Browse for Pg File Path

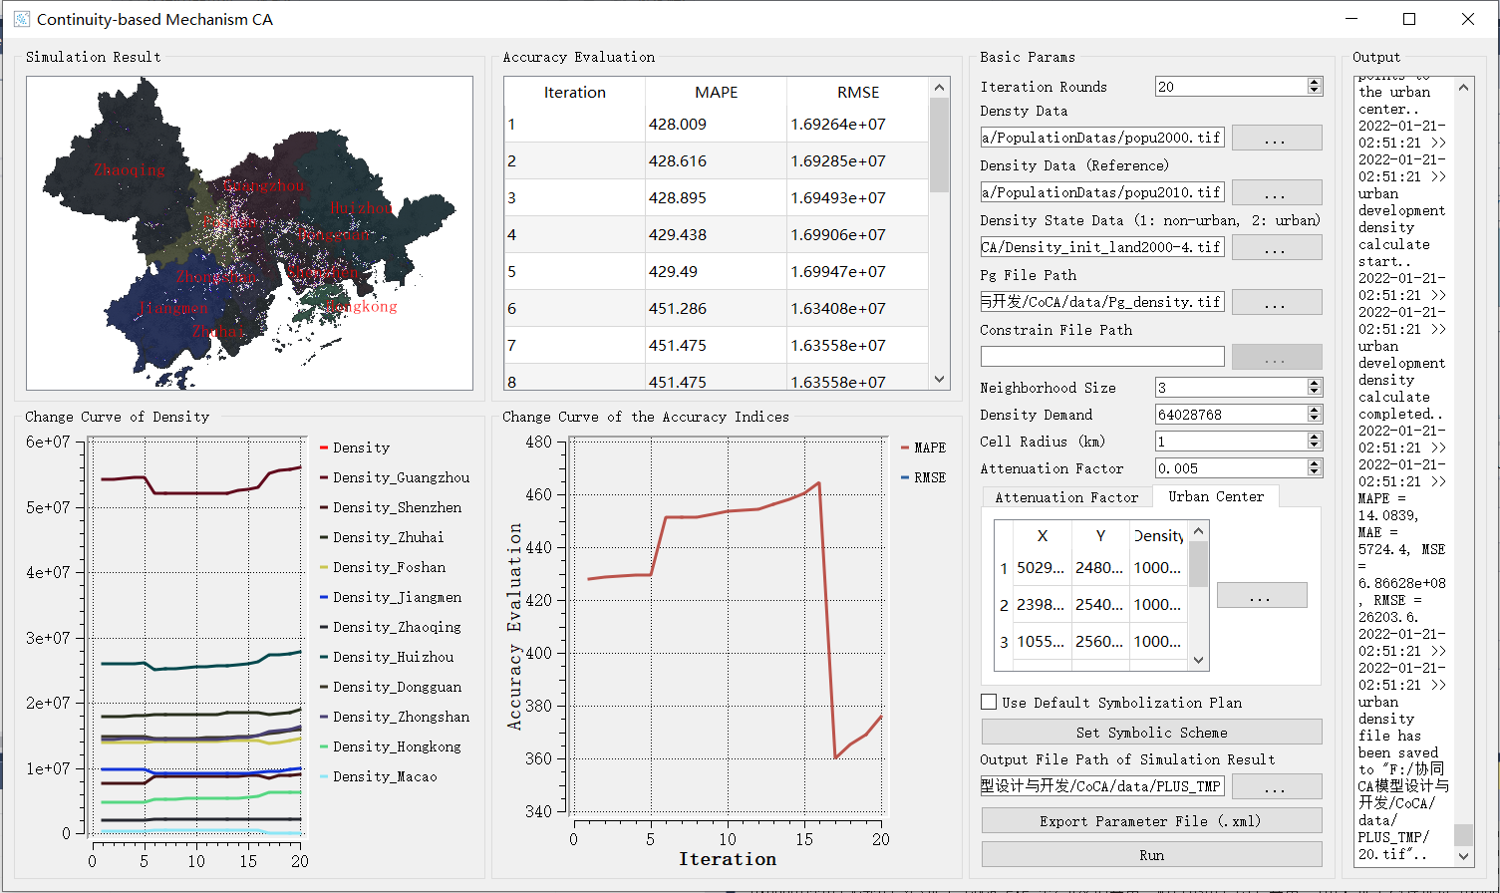pyautogui.click(x=1277, y=302)
